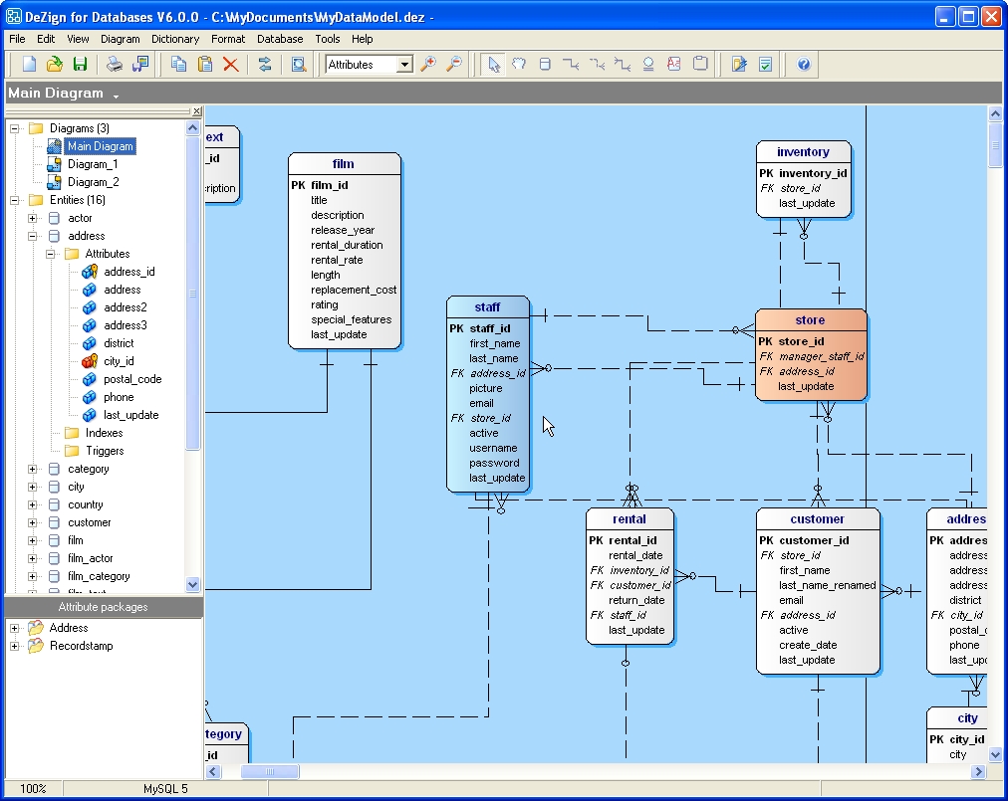Click the horizontal scrollbar thumb under the diagram
The width and height of the screenshot is (1008, 801).
click(269, 771)
